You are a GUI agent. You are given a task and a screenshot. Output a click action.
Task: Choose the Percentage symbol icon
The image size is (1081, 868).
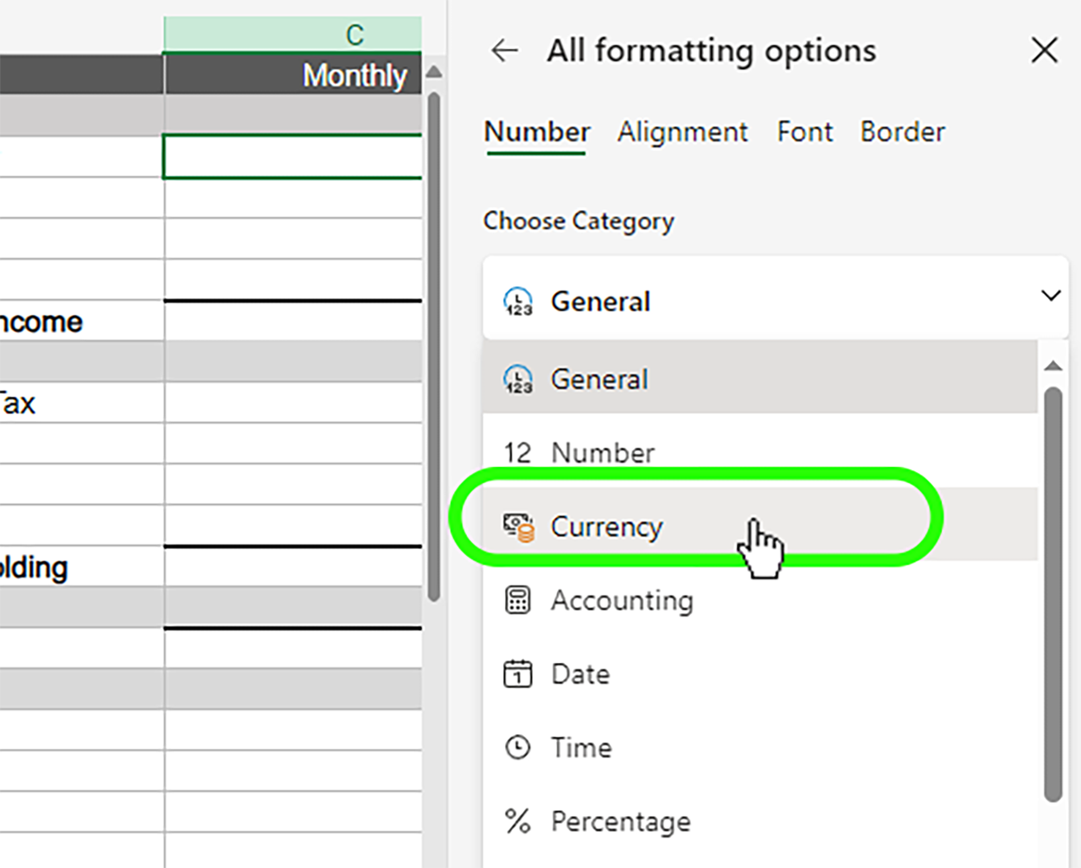click(x=518, y=820)
